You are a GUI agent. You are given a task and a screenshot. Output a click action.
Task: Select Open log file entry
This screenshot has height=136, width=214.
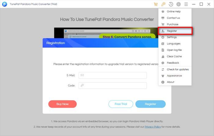175,50
